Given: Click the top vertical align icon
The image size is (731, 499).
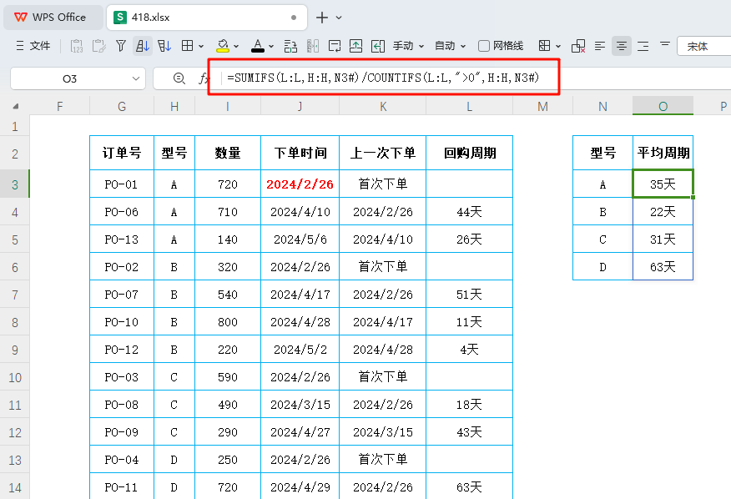Looking at the screenshot, I should 665,44.
